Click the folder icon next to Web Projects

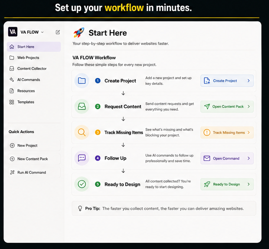coord(12,57)
